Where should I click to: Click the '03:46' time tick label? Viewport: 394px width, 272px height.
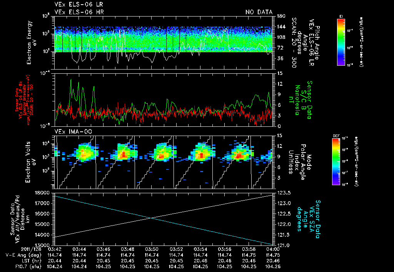click(103, 249)
